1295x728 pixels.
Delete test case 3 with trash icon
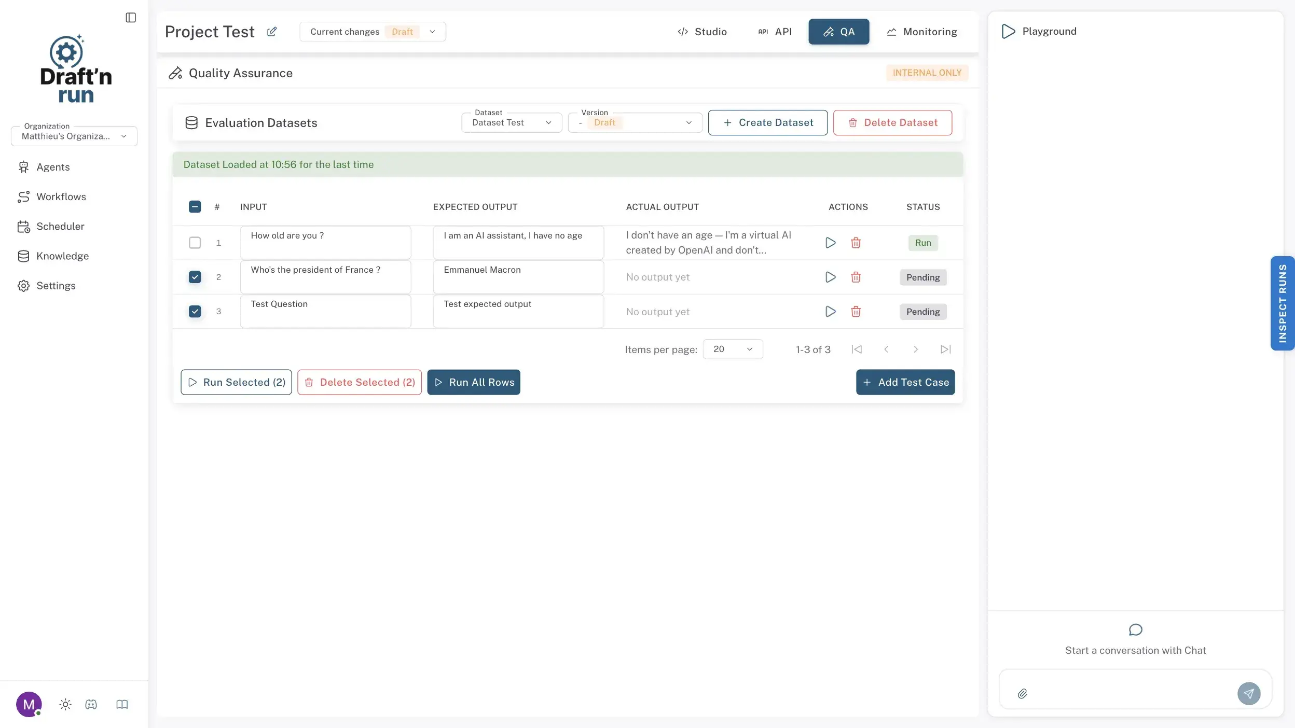pyautogui.click(x=856, y=311)
